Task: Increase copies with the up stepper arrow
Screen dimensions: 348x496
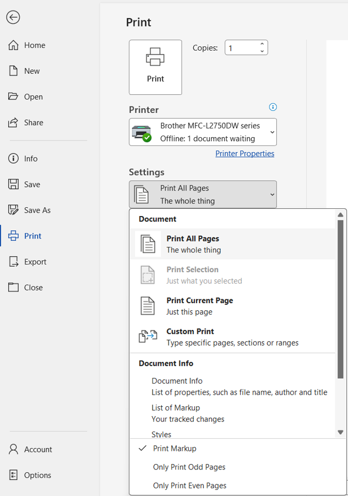Action: [x=262, y=44]
